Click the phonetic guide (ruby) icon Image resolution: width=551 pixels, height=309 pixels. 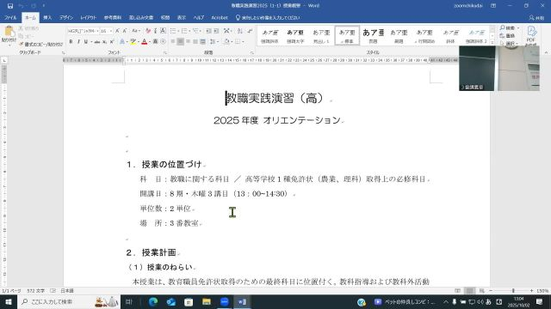pos(155,31)
